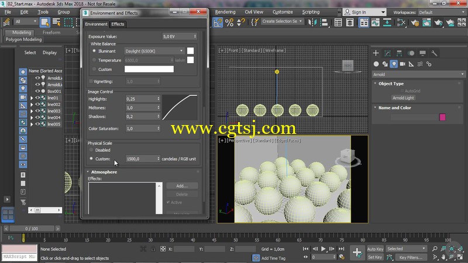This screenshot has width=468, height=263.
Task: Click the Illuminant white color swatch
Action: pos(190,51)
